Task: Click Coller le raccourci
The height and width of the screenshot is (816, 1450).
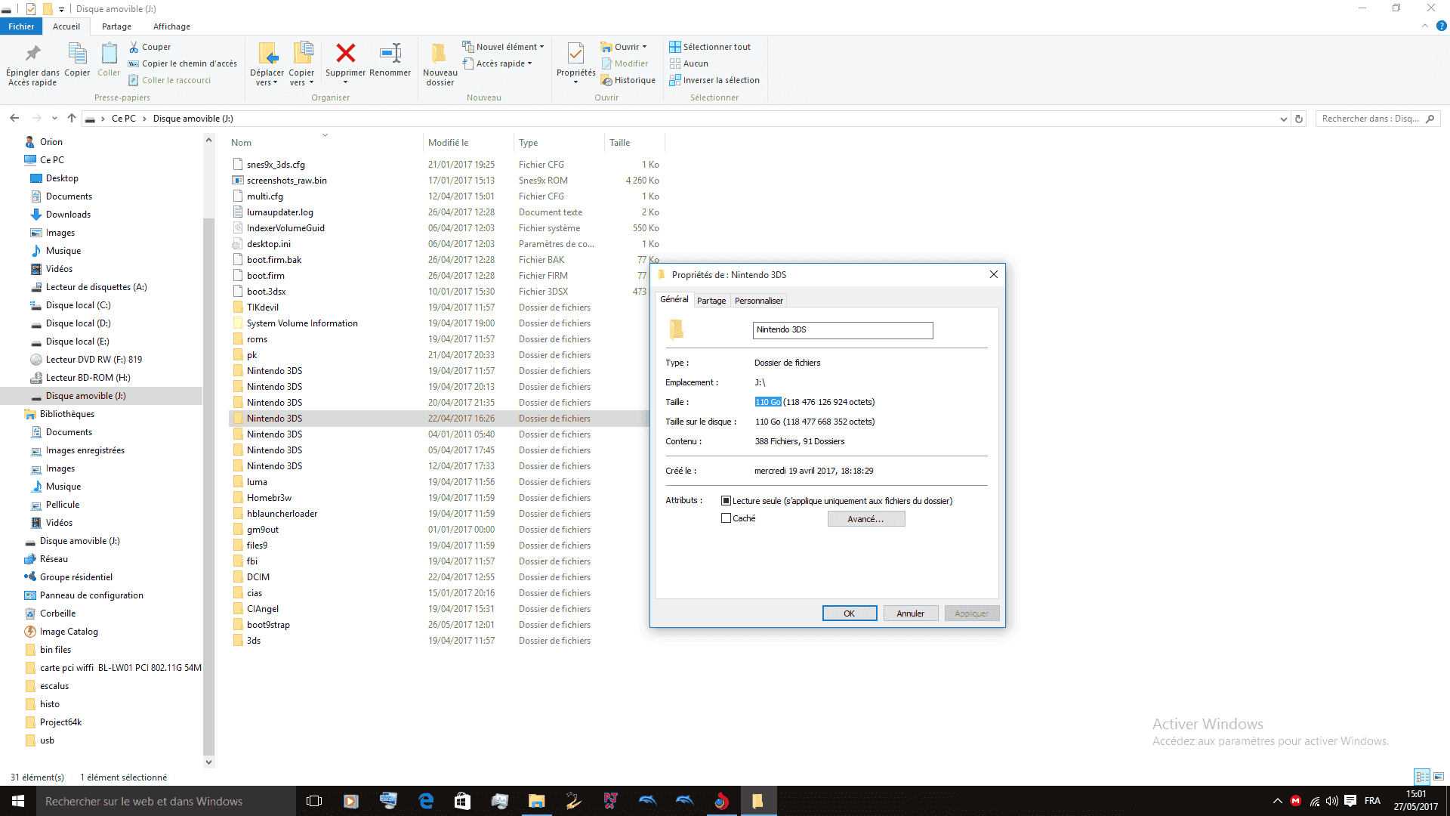Action: (x=169, y=80)
